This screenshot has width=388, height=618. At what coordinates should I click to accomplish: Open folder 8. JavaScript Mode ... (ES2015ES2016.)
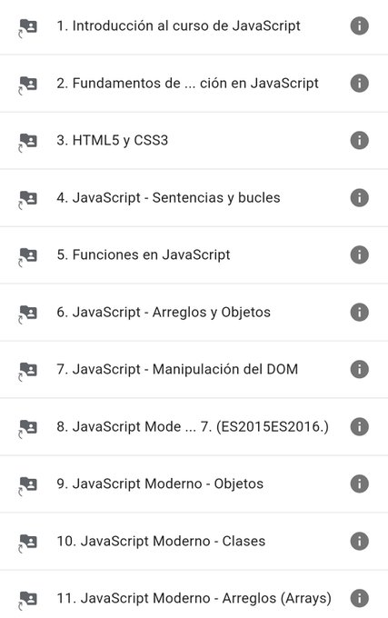pos(193,426)
